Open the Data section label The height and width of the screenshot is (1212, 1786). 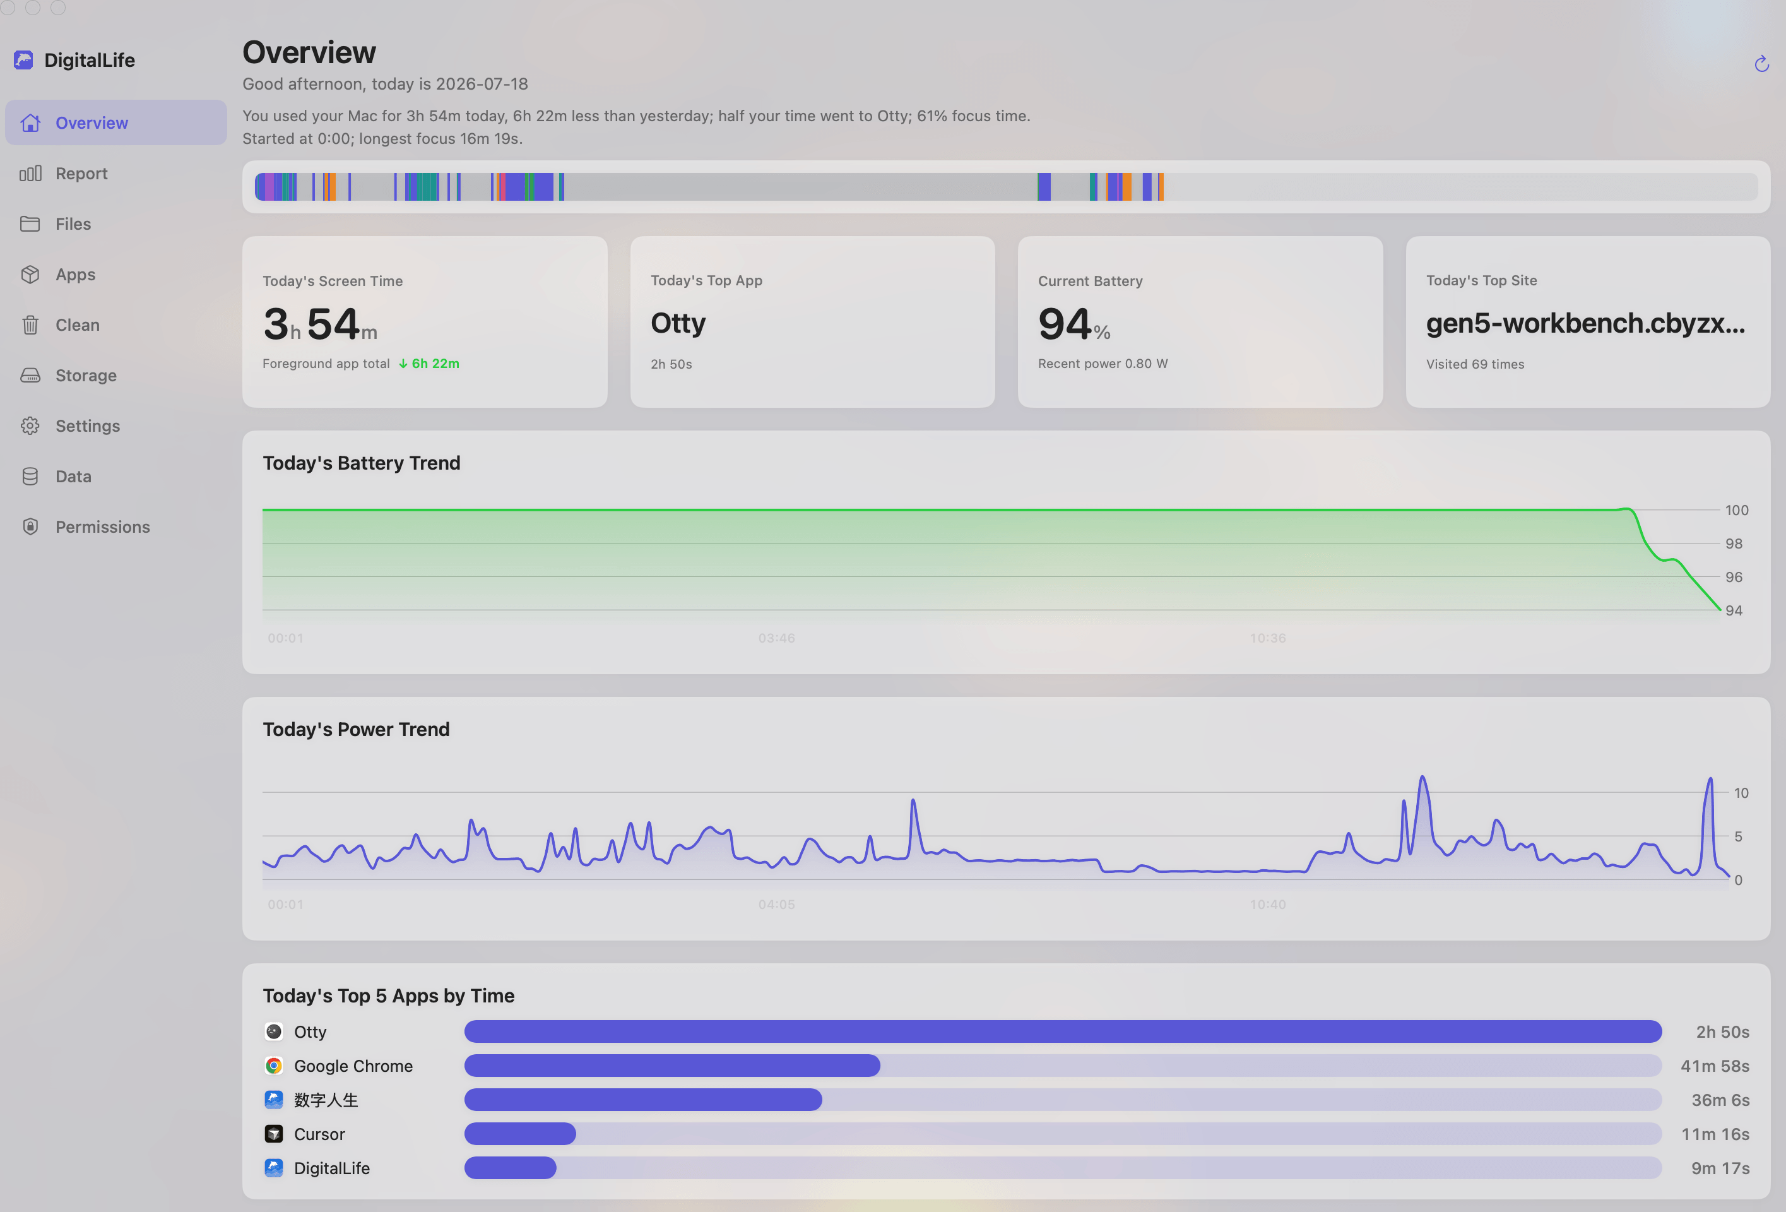pyautogui.click(x=73, y=477)
